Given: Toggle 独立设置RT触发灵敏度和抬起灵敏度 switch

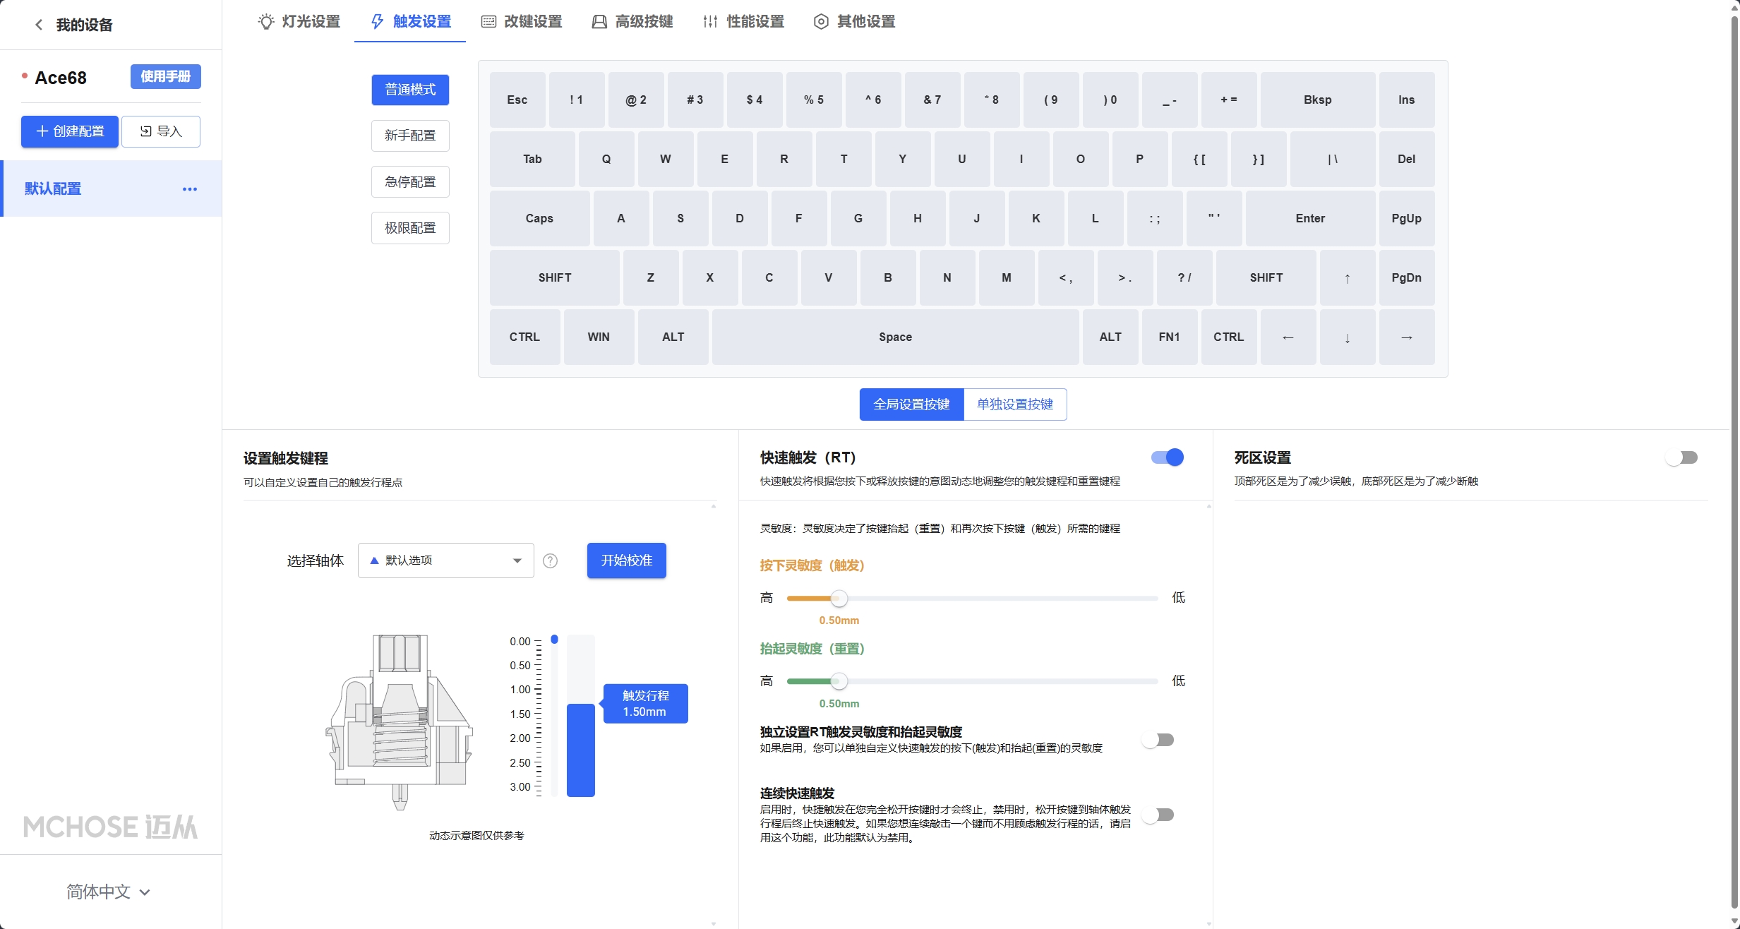Looking at the screenshot, I should pyautogui.click(x=1158, y=740).
